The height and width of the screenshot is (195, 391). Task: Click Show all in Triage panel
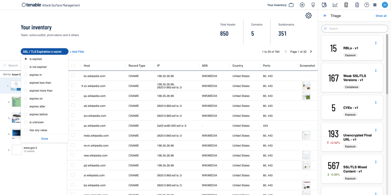point(381,16)
